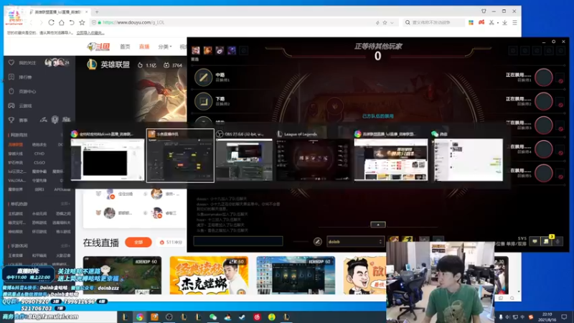
Task: Open the browser downloads icon
Action: pyautogui.click(x=504, y=22)
